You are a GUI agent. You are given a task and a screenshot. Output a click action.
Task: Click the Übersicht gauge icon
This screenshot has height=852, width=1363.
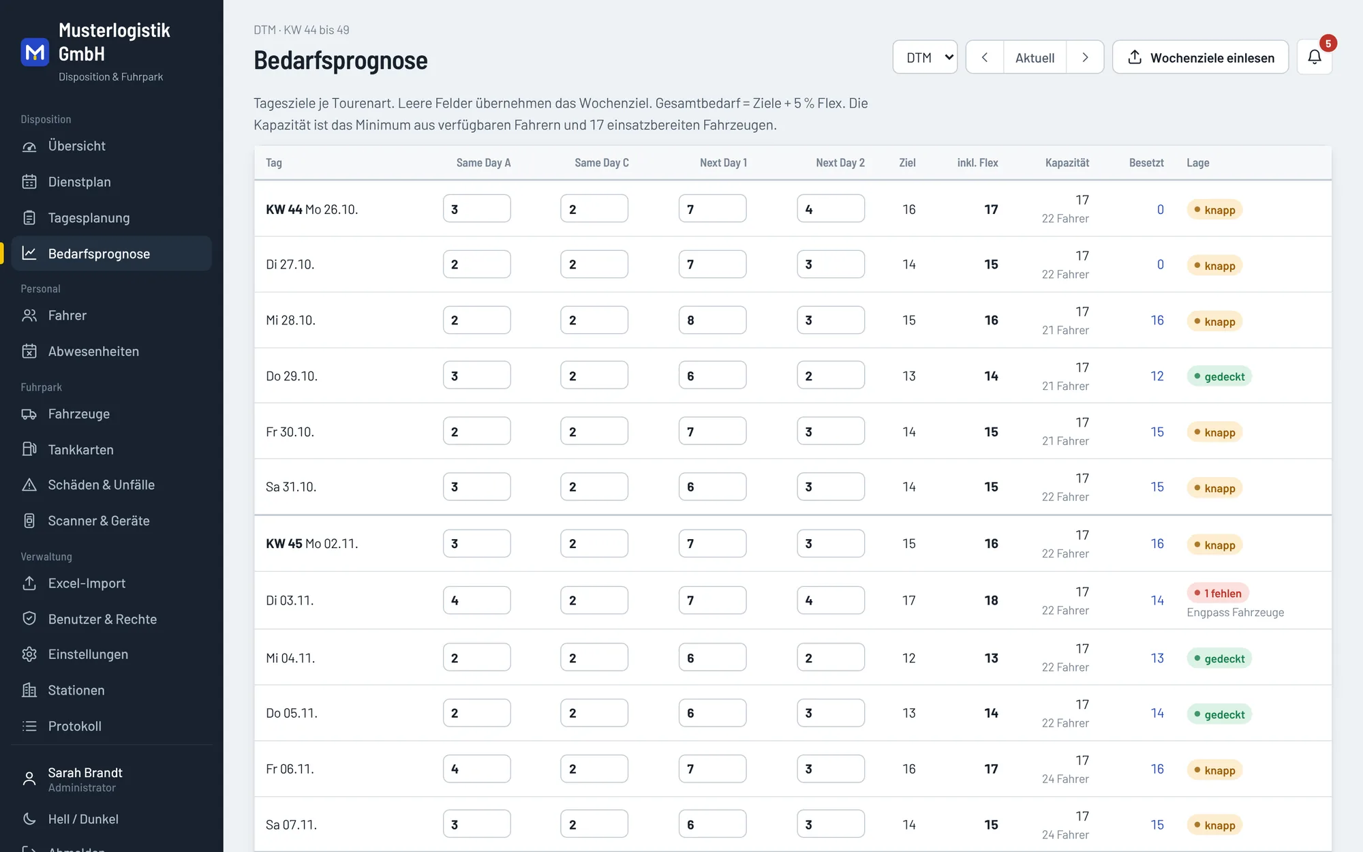coord(29,146)
